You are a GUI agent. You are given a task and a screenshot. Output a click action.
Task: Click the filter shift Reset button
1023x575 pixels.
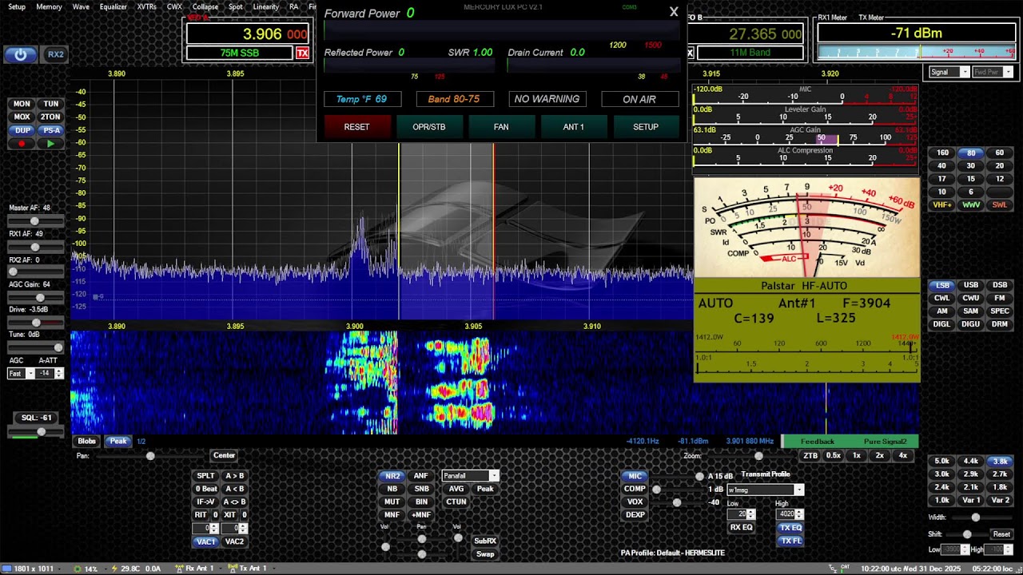pos(1001,534)
